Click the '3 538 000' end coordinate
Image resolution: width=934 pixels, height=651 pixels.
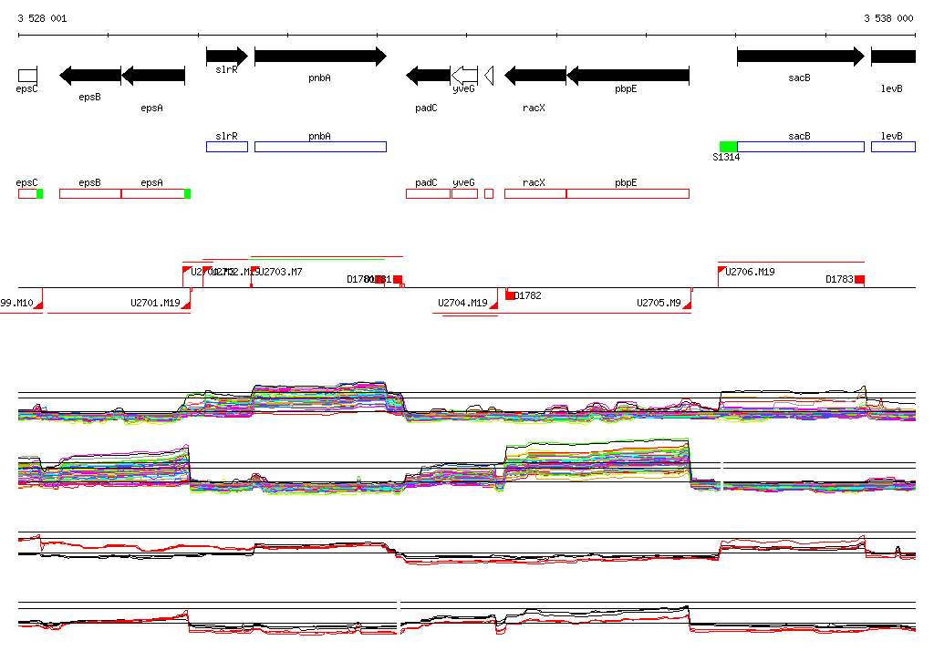[x=888, y=18]
